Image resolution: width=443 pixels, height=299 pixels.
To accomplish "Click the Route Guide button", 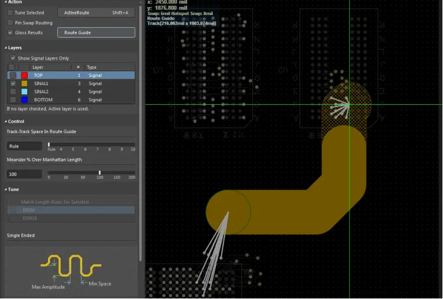I will coord(96,32).
